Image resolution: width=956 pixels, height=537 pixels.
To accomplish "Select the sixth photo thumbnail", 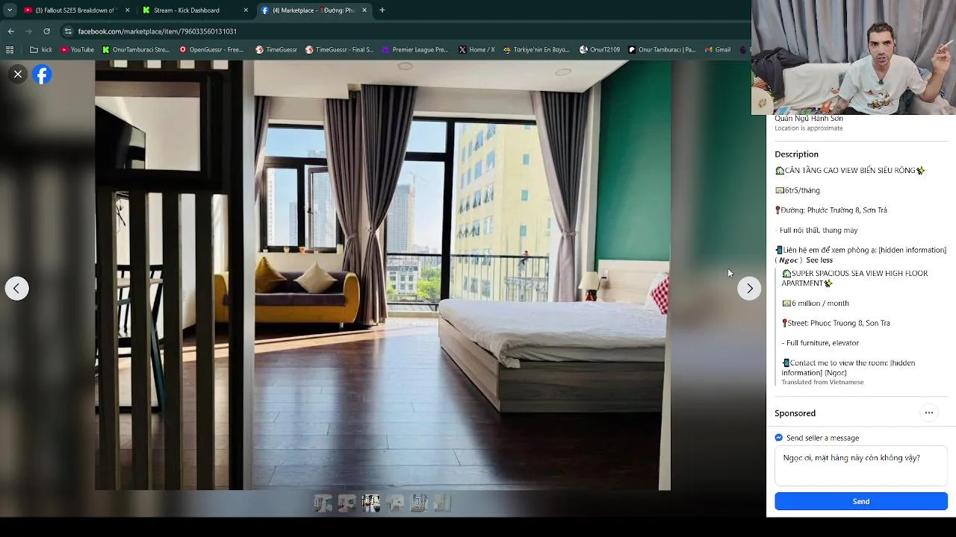I will (443, 503).
